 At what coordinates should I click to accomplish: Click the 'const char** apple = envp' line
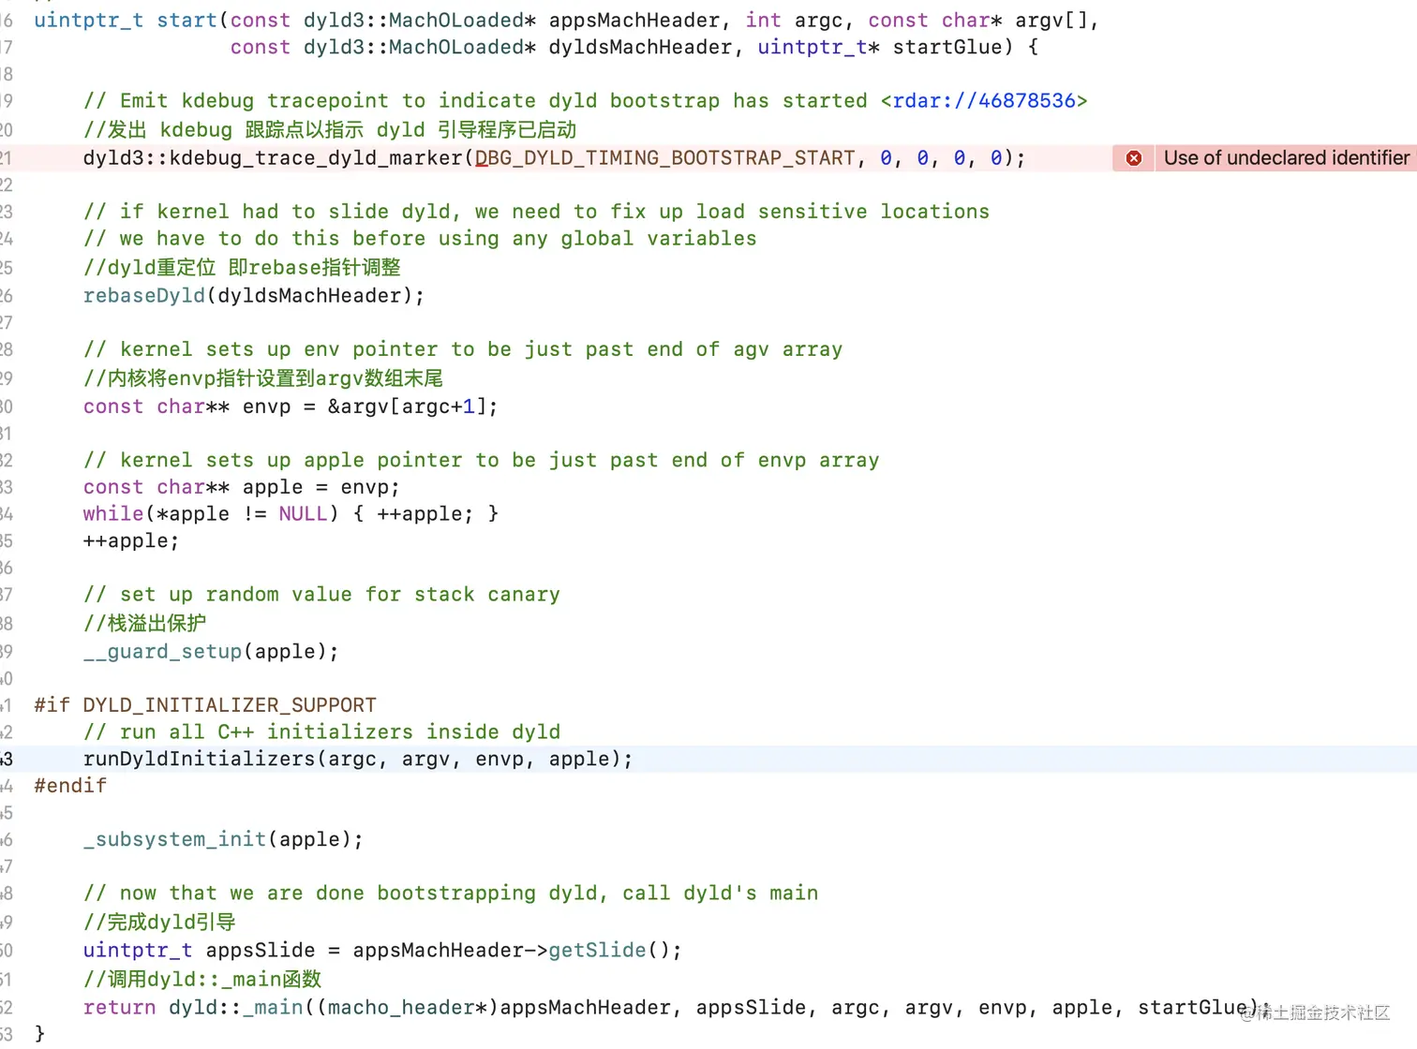242,487
